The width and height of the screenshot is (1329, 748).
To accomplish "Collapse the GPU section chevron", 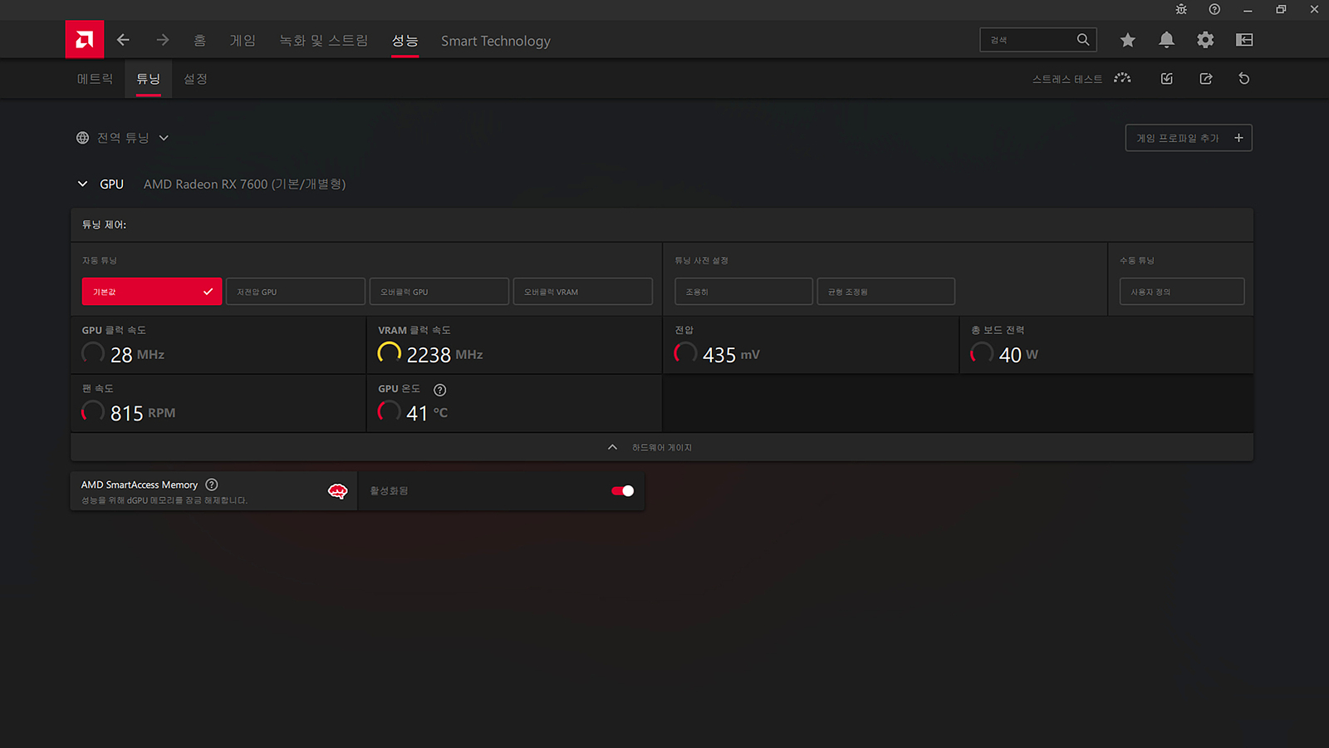I will (82, 185).
